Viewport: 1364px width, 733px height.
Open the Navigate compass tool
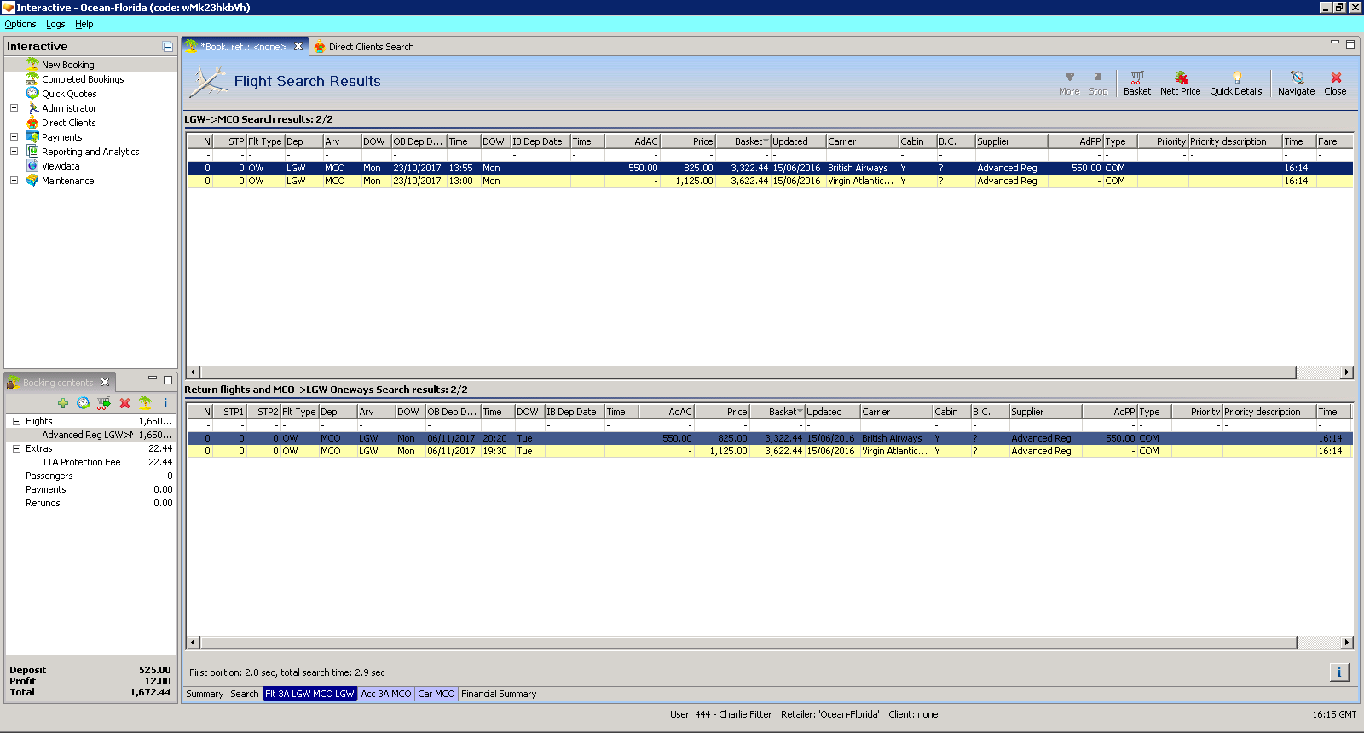[x=1296, y=83]
